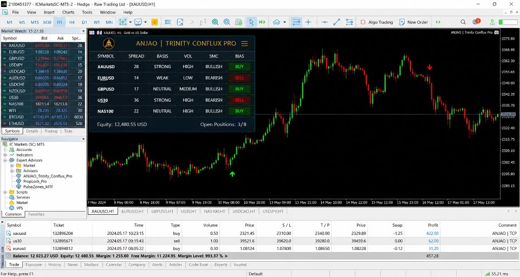Click SELL bias for US30 row
The height and width of the screenshot is (277, 520).
tap(239, 100)
